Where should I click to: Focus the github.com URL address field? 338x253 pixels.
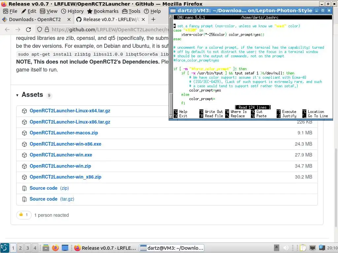pos(110,29)
